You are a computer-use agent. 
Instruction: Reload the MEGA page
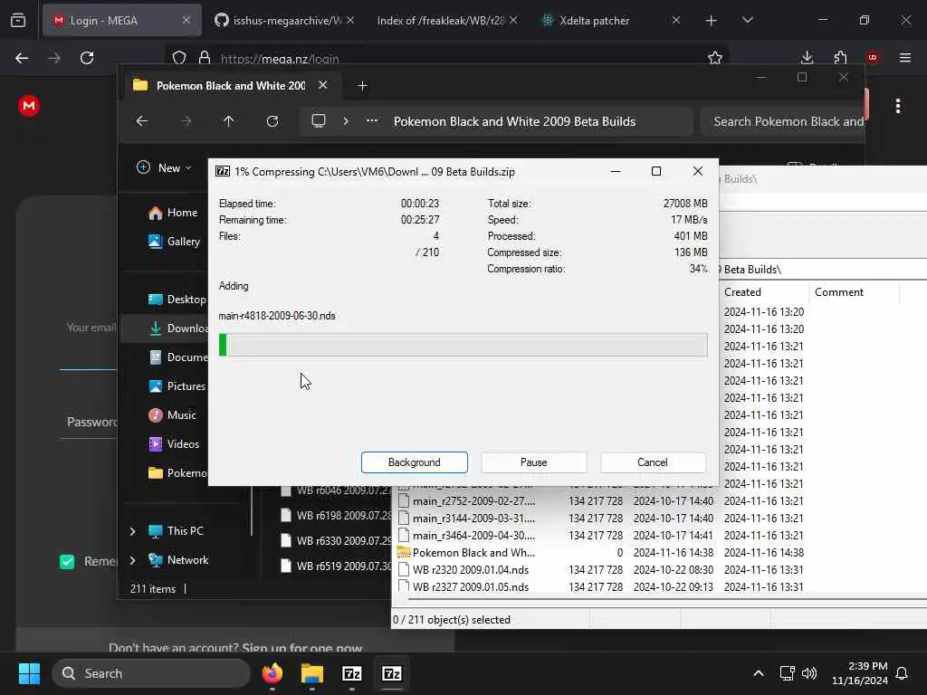pos(87,58)
